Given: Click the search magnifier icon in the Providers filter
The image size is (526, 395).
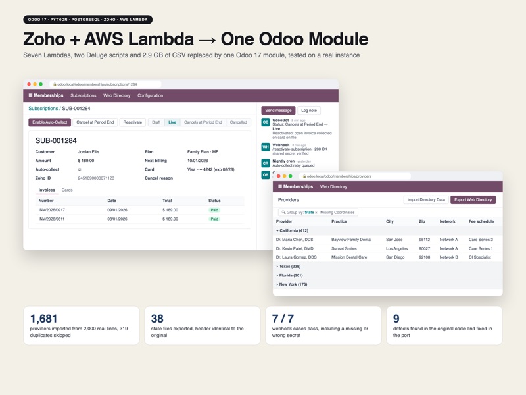Looking at the screenshot, I should click(x=283, y=212).
